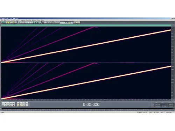Open the Help menu
The image size is (175, 131).
click(x=42, y=20)
